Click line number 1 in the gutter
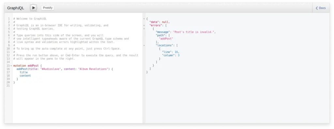The width and height of the screenshot is (334, 129). (9, 19)
